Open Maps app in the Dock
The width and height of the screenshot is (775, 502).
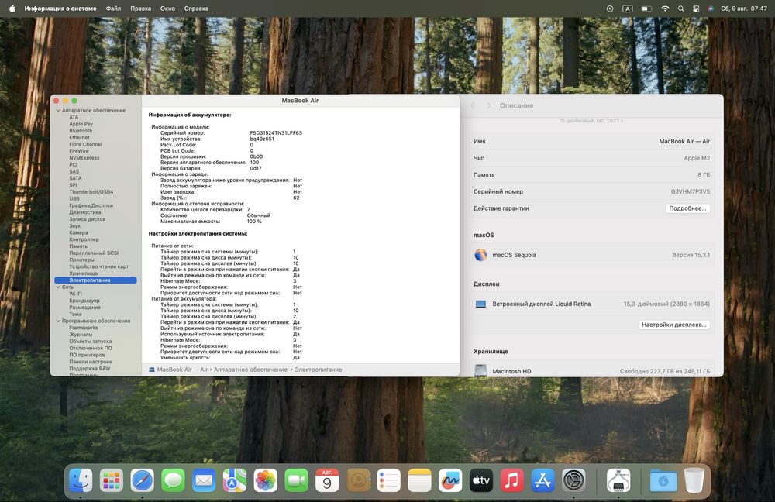[234, 480]
